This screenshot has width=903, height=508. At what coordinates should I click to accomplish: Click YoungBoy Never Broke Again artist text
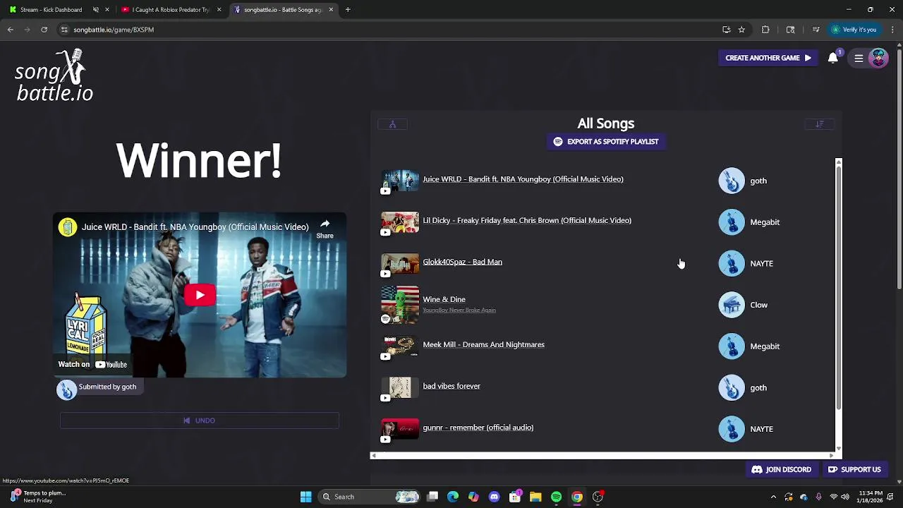(x=459, y=310)
